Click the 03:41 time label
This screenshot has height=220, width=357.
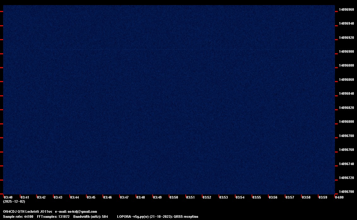[25, 197]
